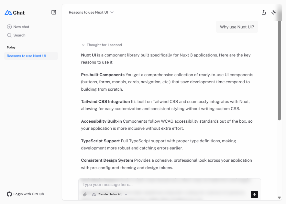Click the GitHub logo icon

(9, 194)
